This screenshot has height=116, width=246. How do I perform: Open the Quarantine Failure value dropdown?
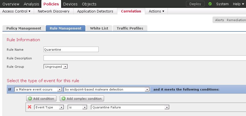(x=130, y=107)
